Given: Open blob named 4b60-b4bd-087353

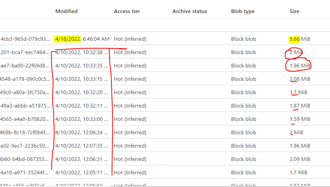Looking at the screenshot, I should 24,159.
